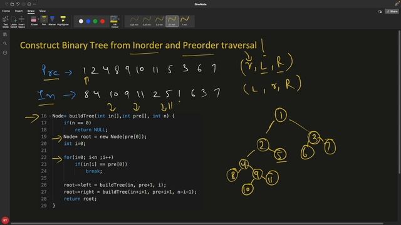
Task: Open the View ribbon tab
Action: click(43, 11)
